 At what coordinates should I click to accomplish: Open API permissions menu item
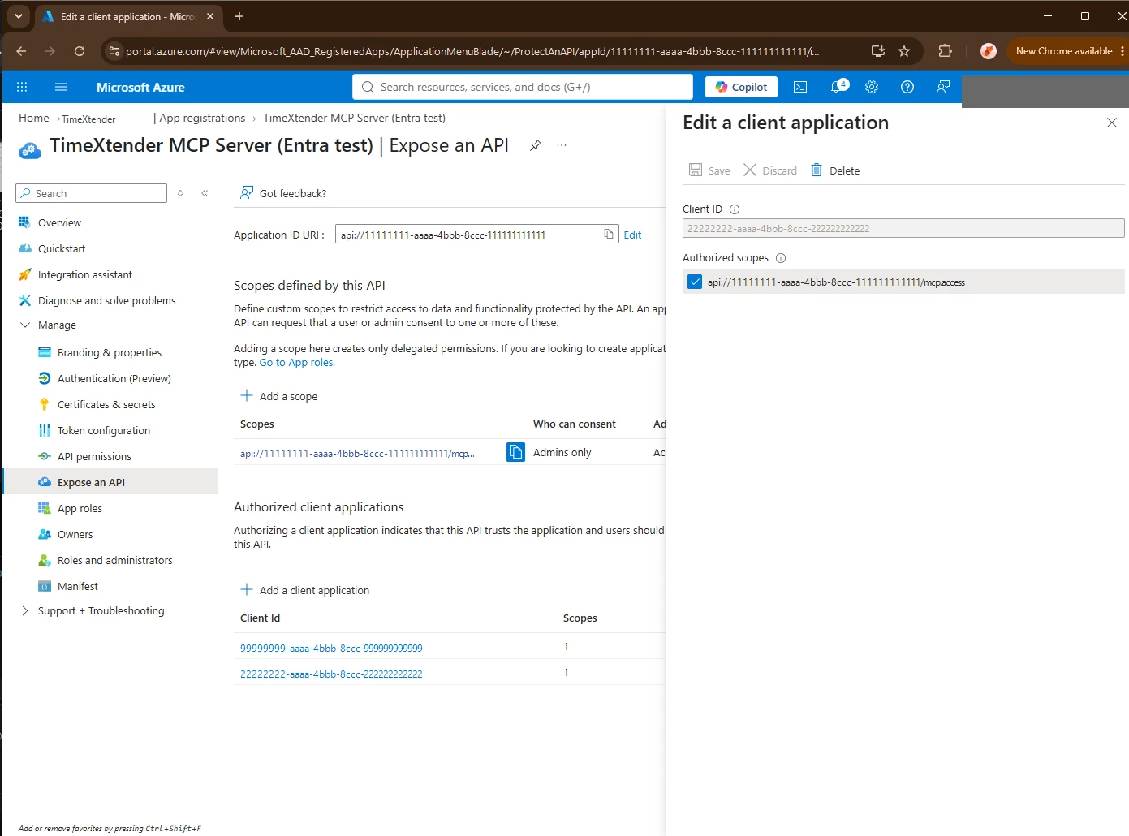point(94,456)
